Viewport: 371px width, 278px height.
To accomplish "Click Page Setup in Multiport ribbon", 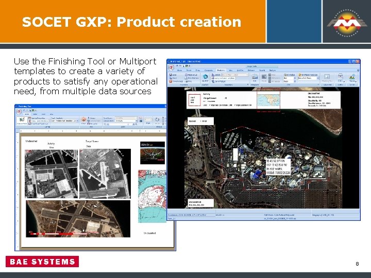I will click(x=191, y=75).
